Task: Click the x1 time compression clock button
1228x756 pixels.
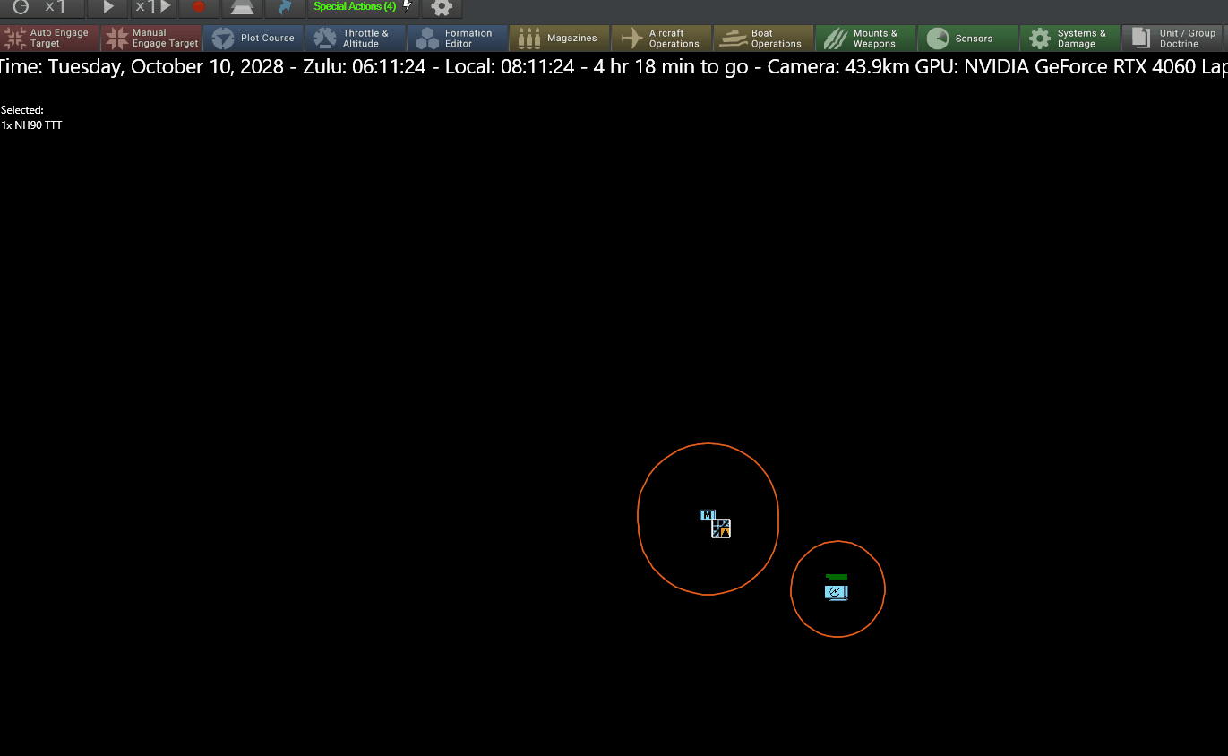Action: click(x=42, y=7)
